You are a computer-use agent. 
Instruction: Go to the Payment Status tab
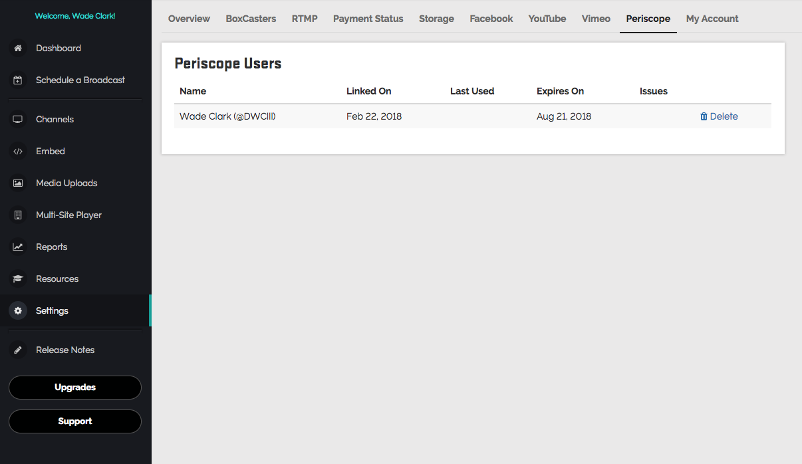(x=368, y=19)
